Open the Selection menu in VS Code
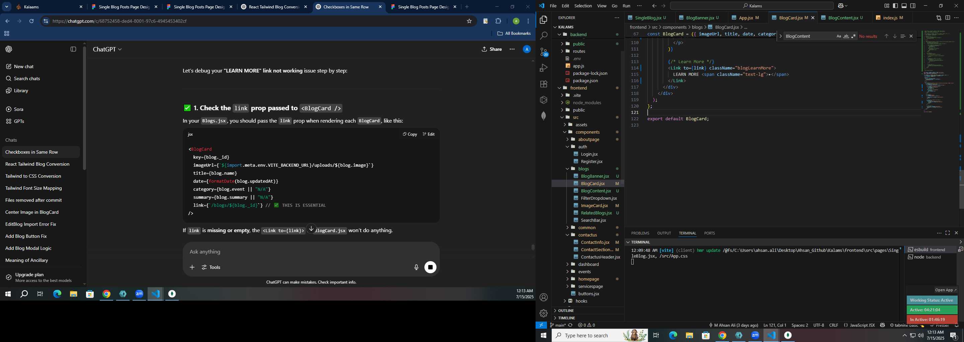The height and width of the screenshot is (342, 964). [583, 6]
